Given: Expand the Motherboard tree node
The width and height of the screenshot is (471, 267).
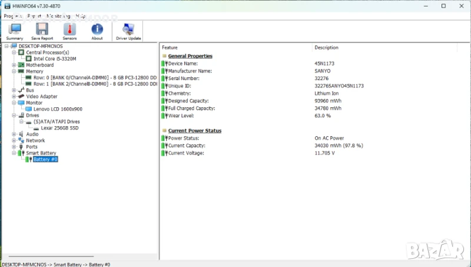Looking at the screenshot, I should point(14,65).
